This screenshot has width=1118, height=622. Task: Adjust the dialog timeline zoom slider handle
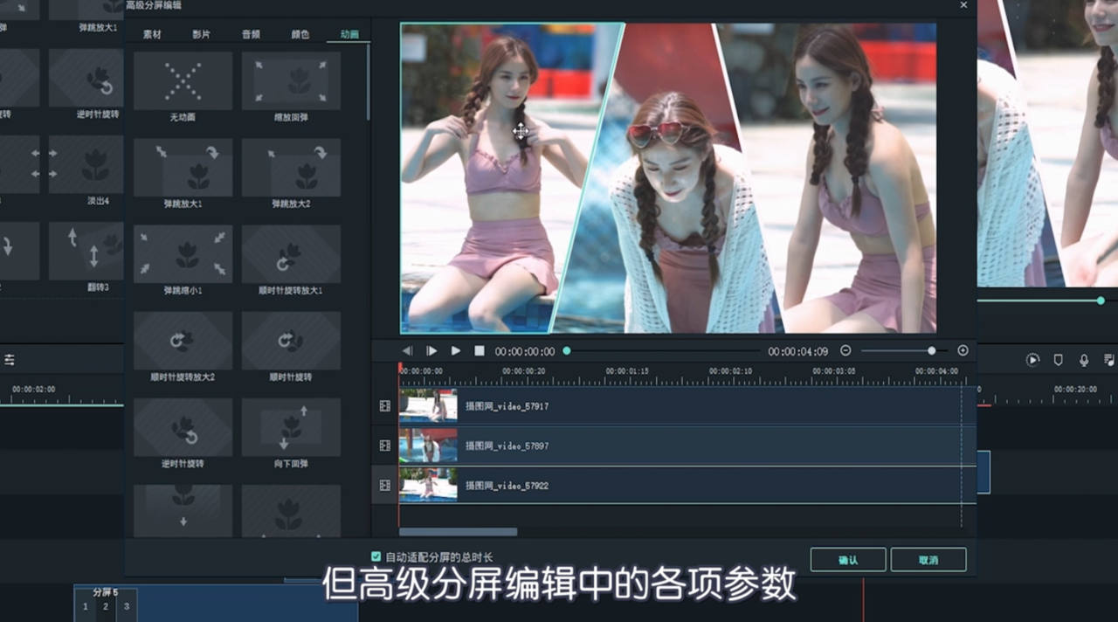click(x=931, y=350)
